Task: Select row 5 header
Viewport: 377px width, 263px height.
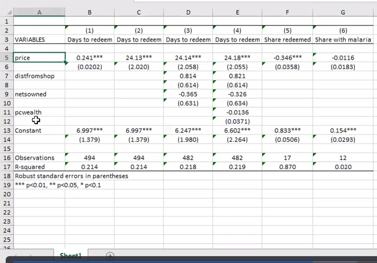Action: click(6, 57)
